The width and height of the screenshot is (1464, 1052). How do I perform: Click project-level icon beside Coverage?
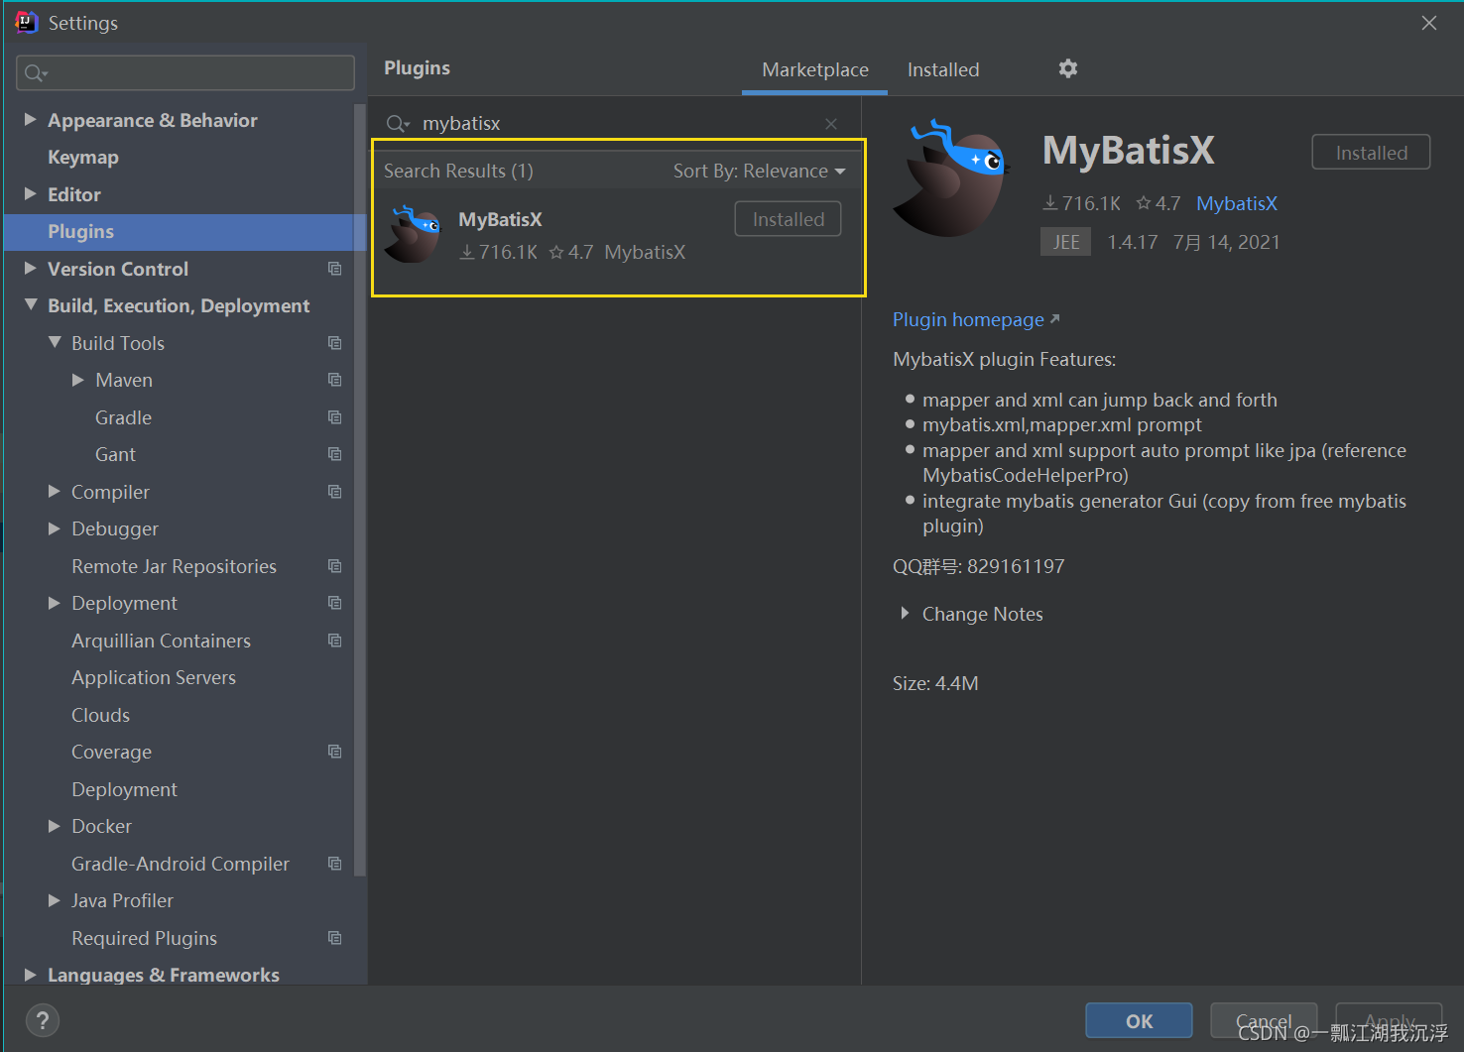tap(335, 752)
